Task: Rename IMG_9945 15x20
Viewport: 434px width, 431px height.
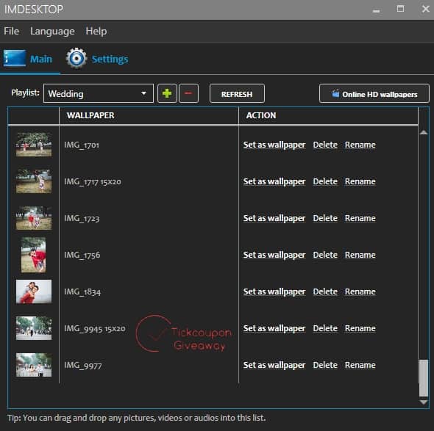Action: [360, 328]
